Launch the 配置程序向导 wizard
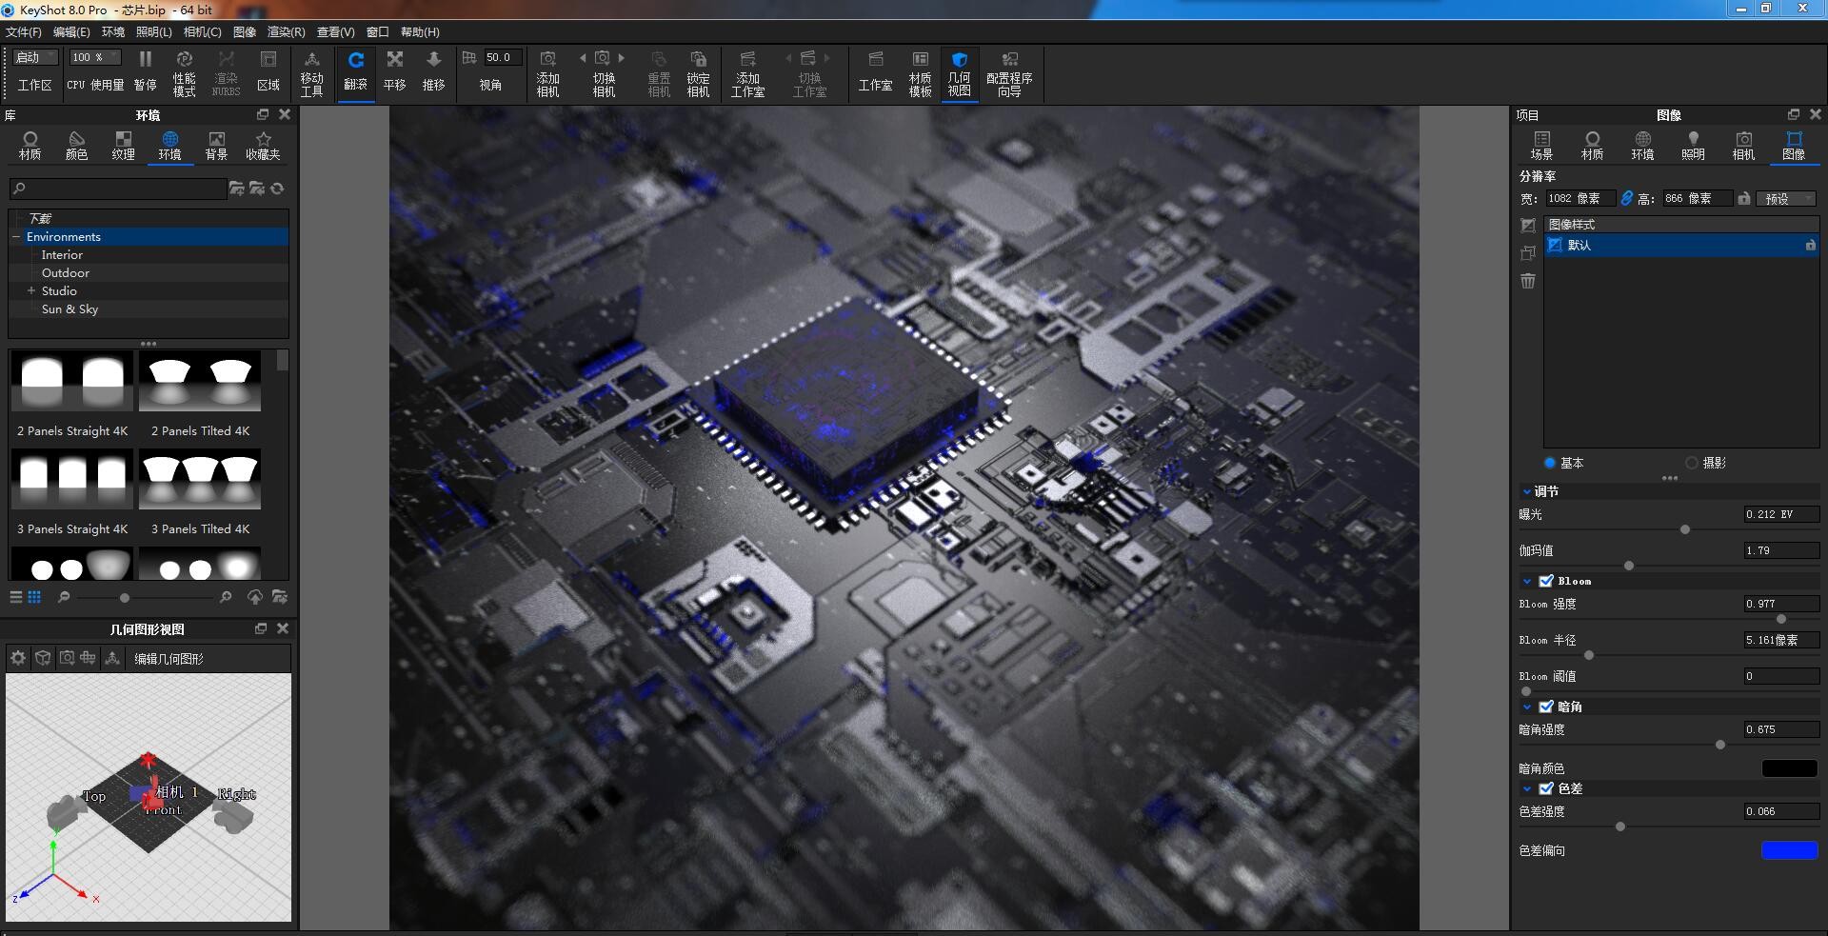Image resolution: width=1828 pixels, height=936 pixels. pyautogui.click(x=1009, y=74)
